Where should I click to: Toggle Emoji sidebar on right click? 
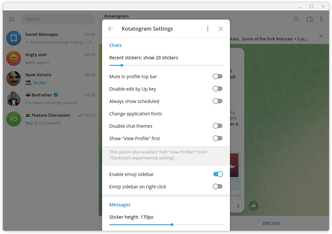tap(218, 186)
